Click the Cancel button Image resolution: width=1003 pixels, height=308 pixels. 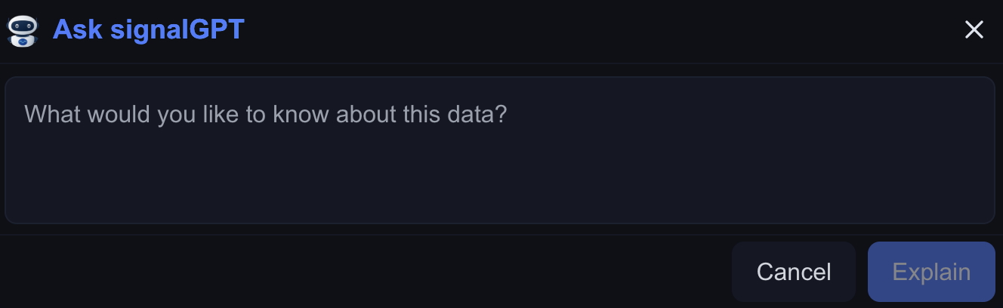pos(794,272)
